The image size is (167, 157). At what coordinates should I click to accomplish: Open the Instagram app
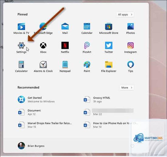pyautogui.click(x=130, y=47)
